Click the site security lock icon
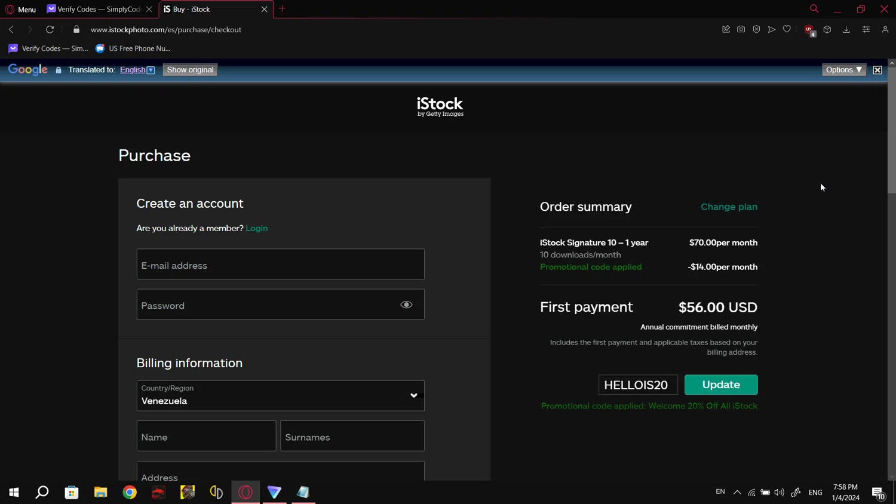This screenshot has height=504, width=896. [76, 29]
